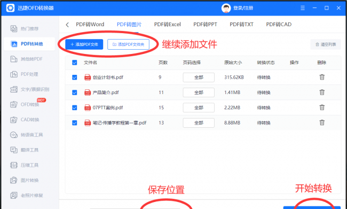Click 文件名 column header
The image size is (347, 209).
point(90,63)
